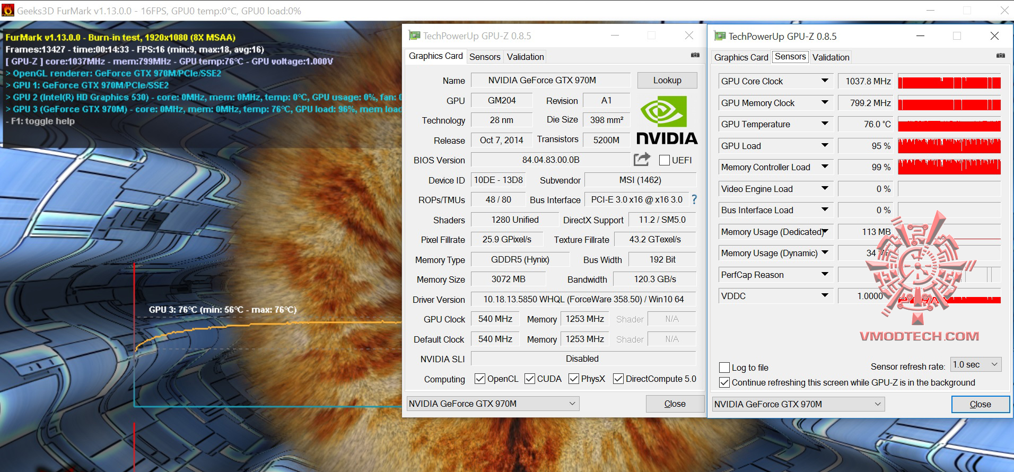The height and width of the screenshot is (472, 1014).
Task: Toggle the DirectCompute 5.0 checkbox
Action: (x=618, y=379)
